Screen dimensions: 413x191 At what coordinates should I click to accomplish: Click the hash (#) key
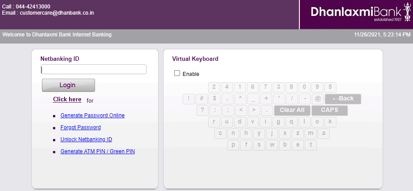click(201, 99)
